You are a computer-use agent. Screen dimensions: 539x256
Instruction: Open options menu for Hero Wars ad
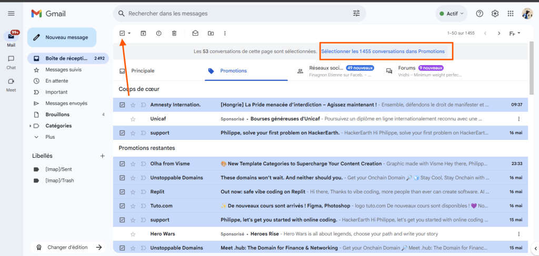[x=518, y=234]
